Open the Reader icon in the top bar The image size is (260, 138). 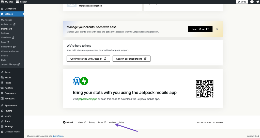(x=18, y=2)
